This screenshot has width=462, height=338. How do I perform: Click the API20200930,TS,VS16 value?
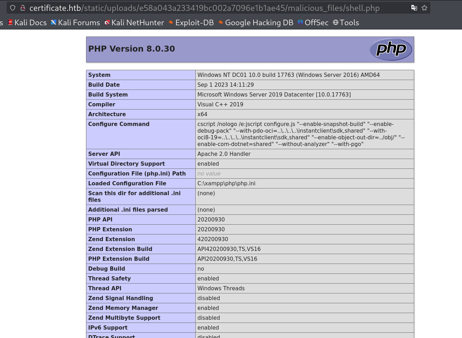pyautogui.click(x=227, y=259)
